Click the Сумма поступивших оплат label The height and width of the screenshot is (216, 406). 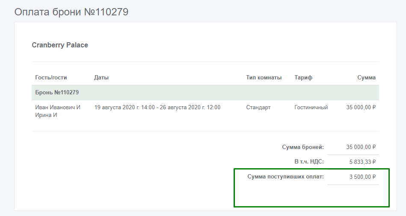(285, 176)
